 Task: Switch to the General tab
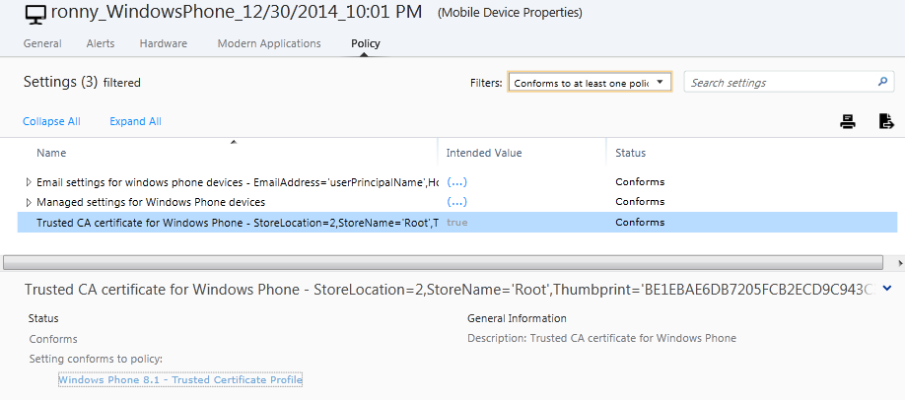pyautogui.click(x=42, y=44)
